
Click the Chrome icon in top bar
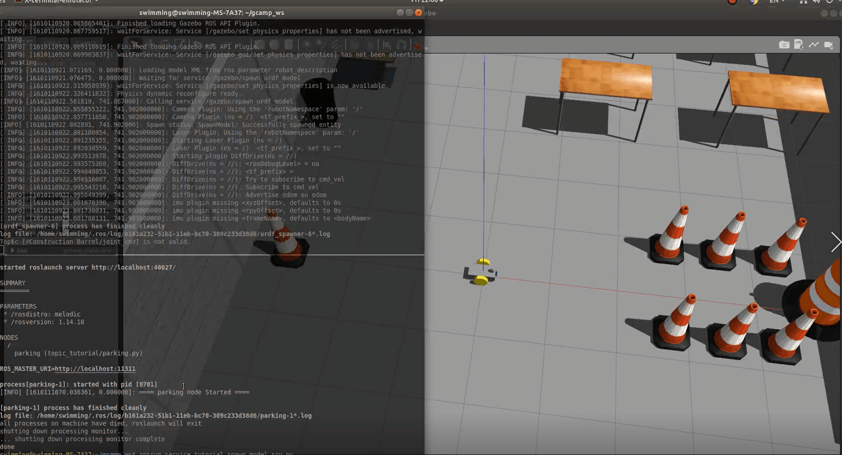point(753,2)
